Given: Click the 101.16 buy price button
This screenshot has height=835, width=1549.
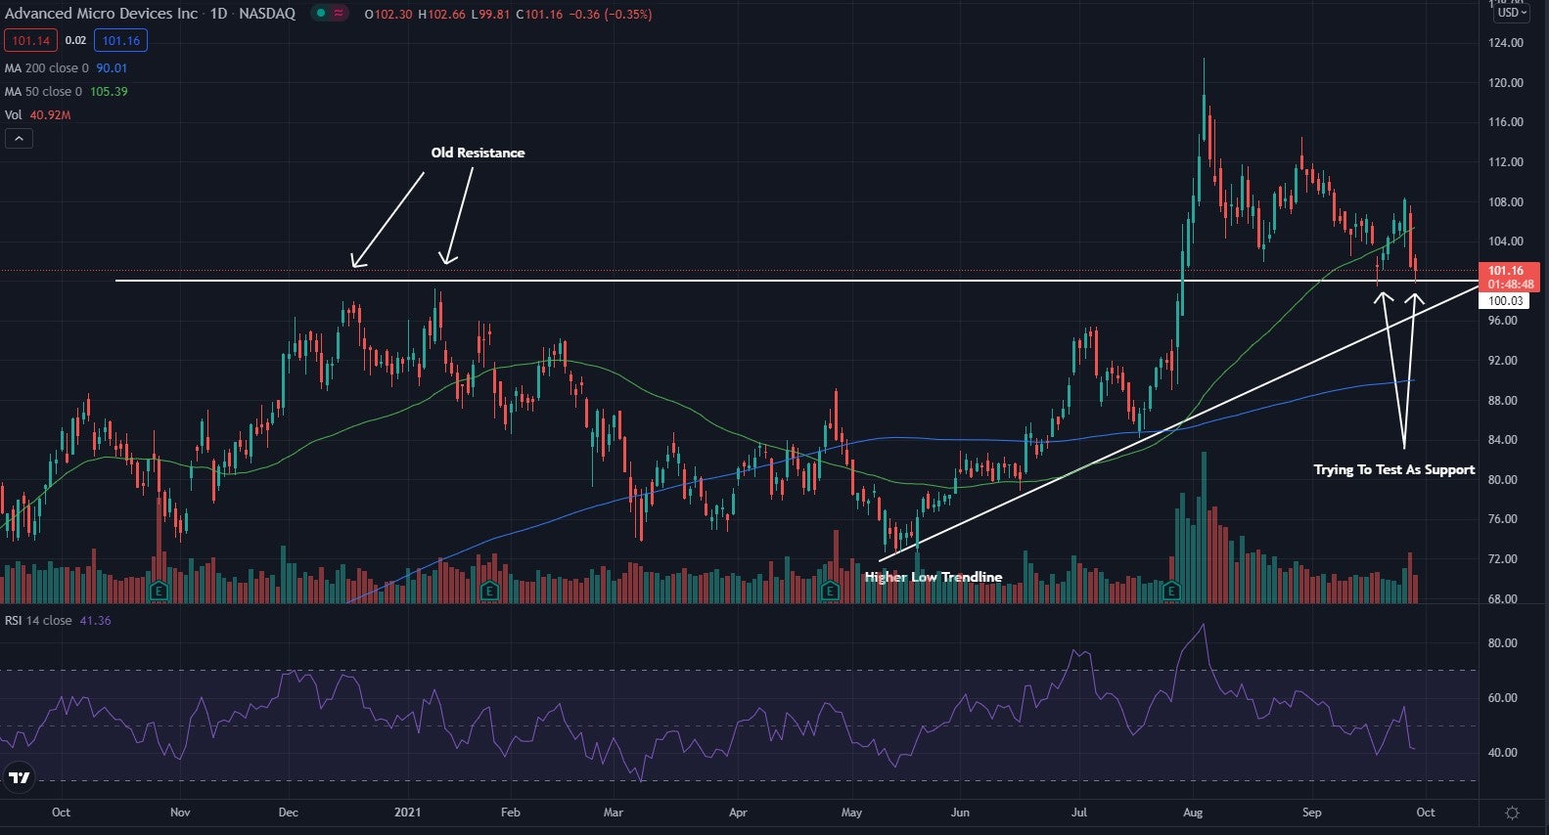Looking at the screenshot, I should 120,41.
